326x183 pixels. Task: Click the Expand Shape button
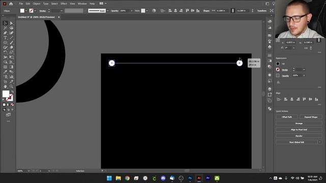tap(311, 117)
